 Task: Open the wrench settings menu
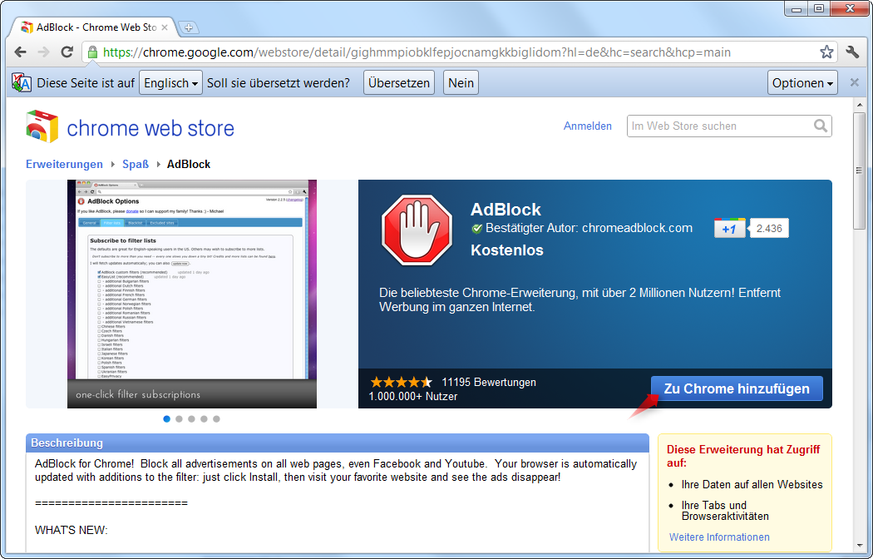pos(852,52)
